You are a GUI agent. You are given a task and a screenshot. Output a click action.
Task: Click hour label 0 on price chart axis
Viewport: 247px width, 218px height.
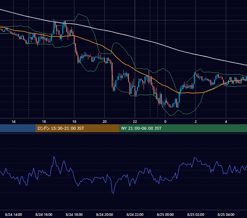pos(165,122)
